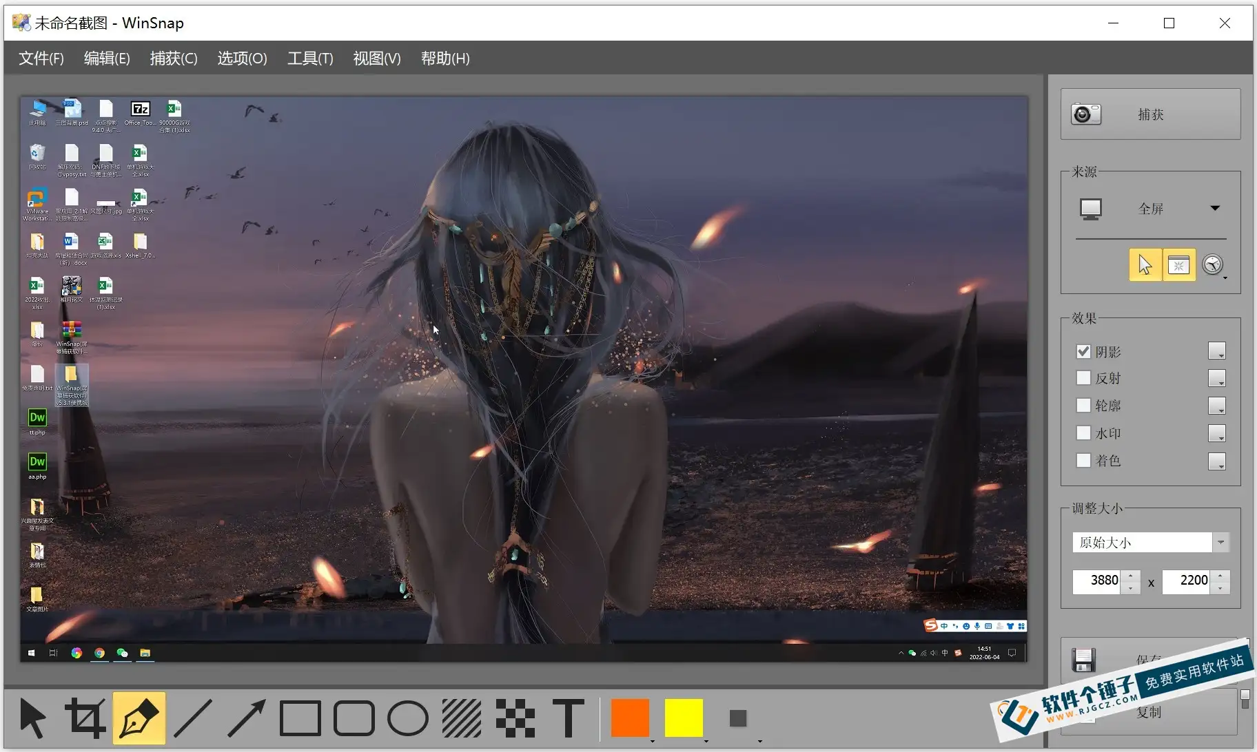Open 阴影 shadow settings button

[1217, 351]
